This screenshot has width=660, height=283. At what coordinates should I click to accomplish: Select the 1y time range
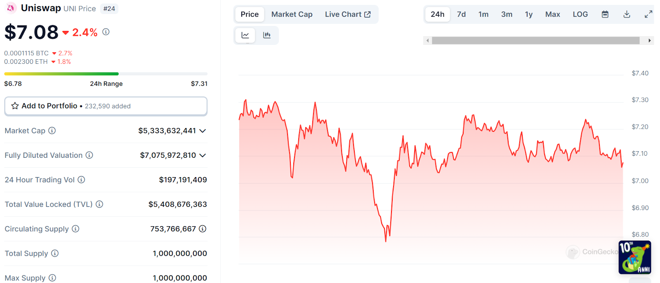529,14
